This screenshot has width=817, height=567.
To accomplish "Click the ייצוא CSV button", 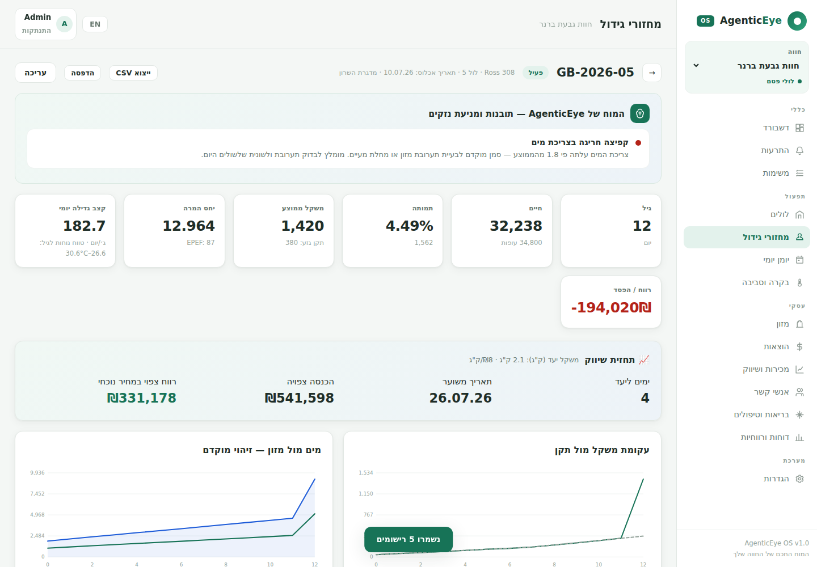I will (x=133, y=73).
